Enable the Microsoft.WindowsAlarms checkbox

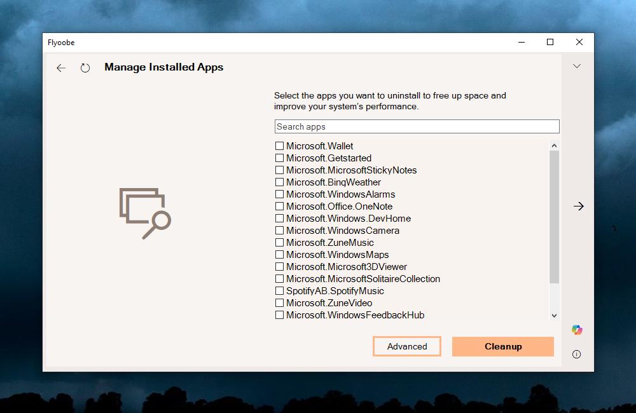(279, 194)
